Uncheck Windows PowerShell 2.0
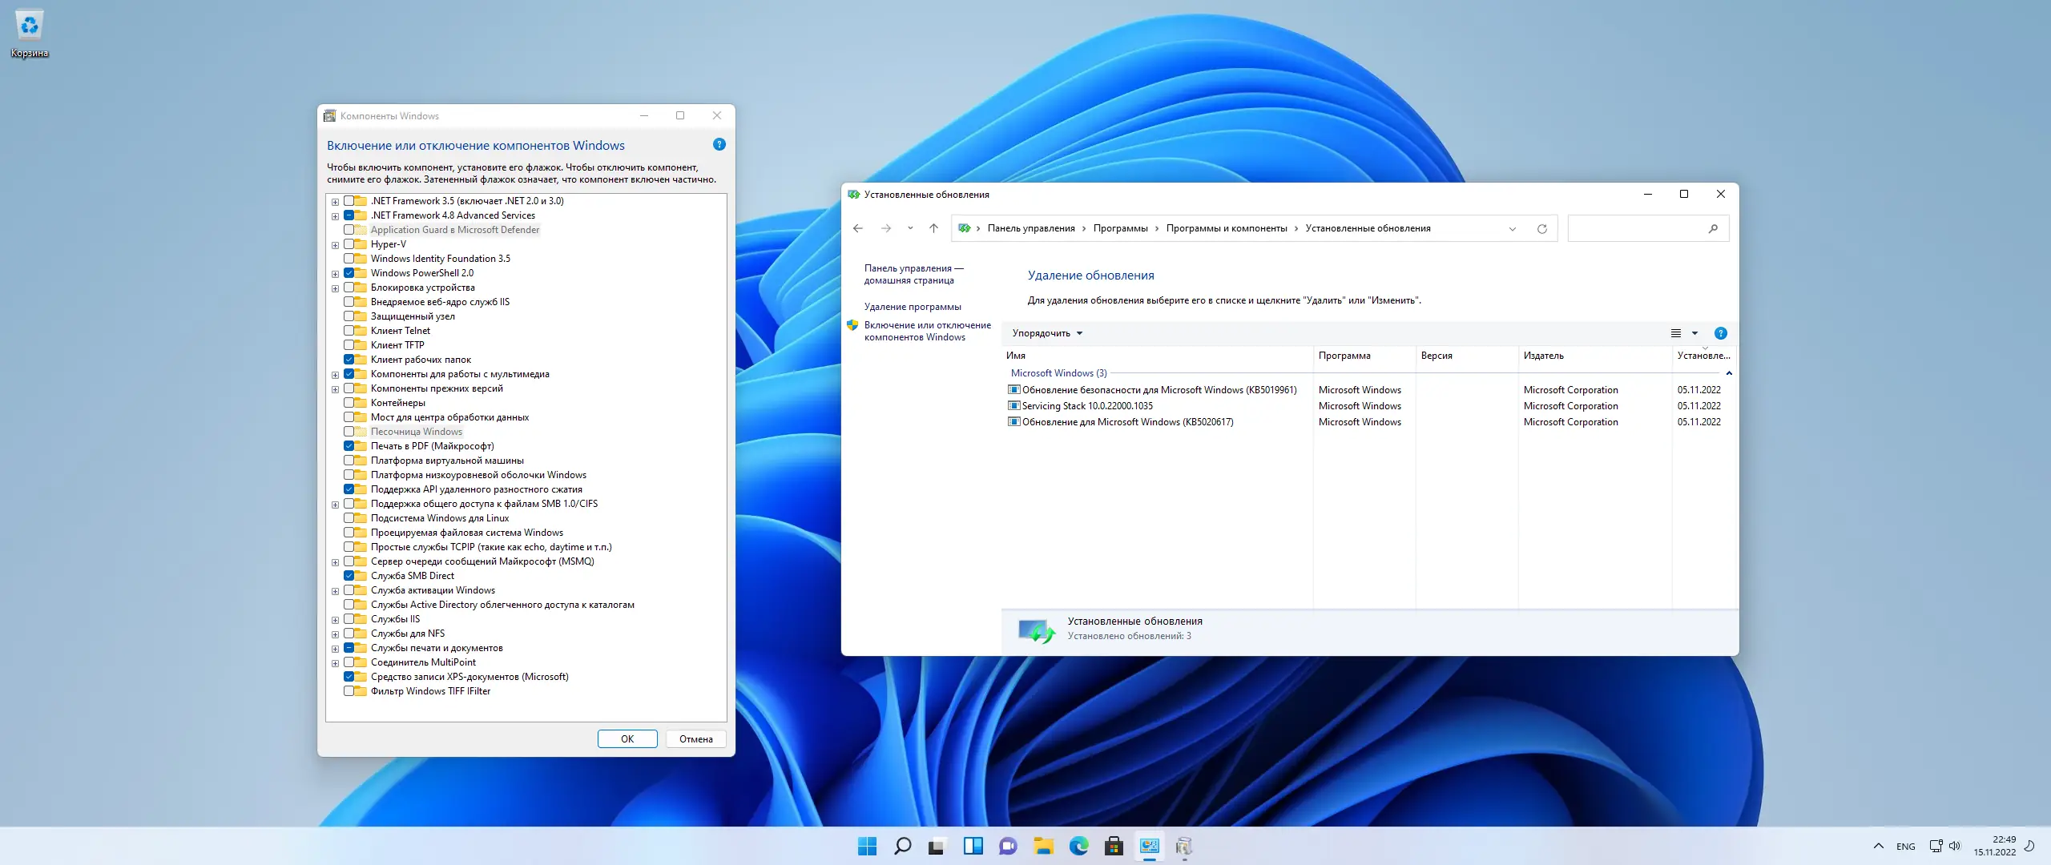The image size is (2051, 865). tap(349, 273)
